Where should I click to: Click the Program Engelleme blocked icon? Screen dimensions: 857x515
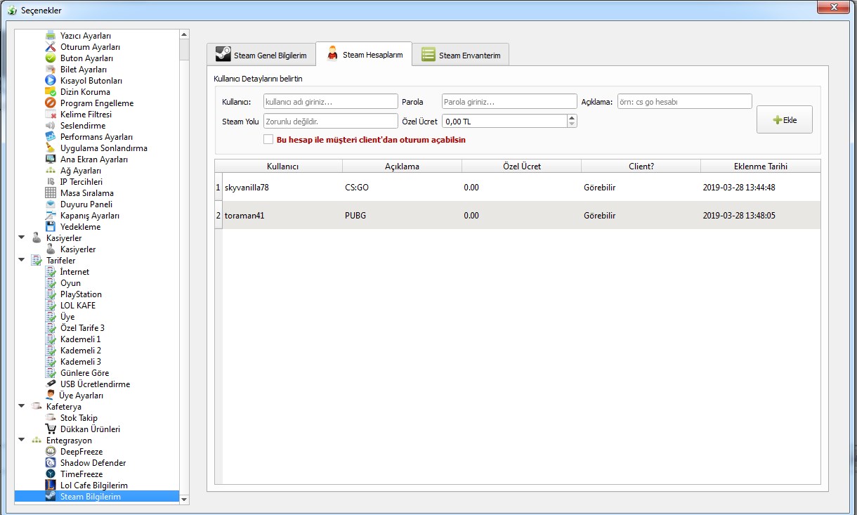(x=51, y=103)
